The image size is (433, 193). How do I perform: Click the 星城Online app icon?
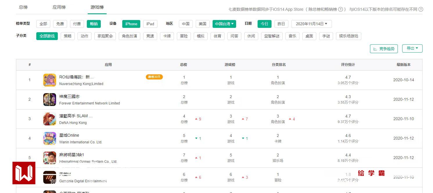49,138
